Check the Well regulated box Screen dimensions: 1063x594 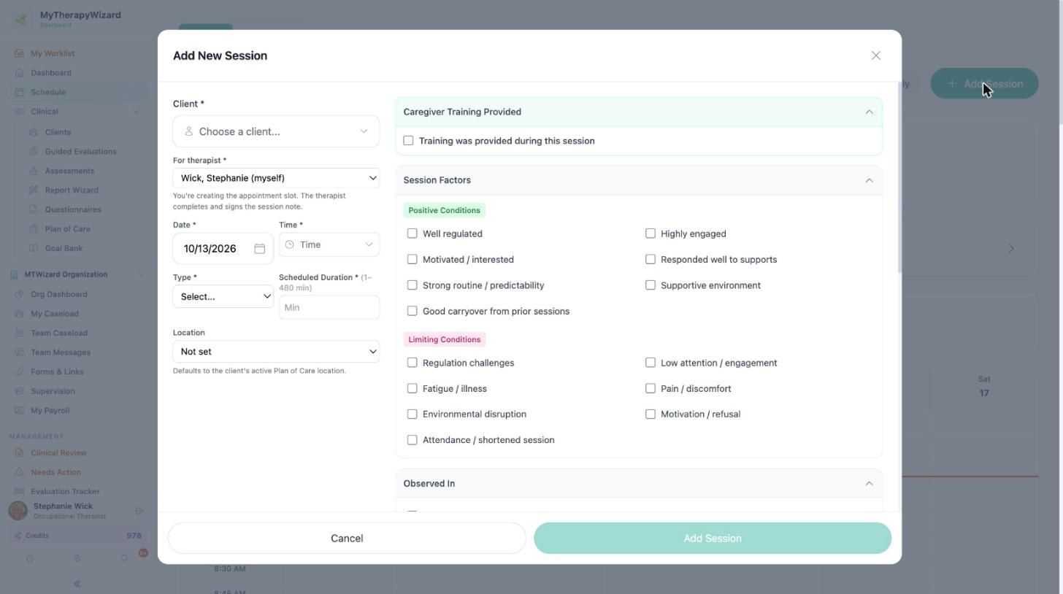click(x=412, y=234)
